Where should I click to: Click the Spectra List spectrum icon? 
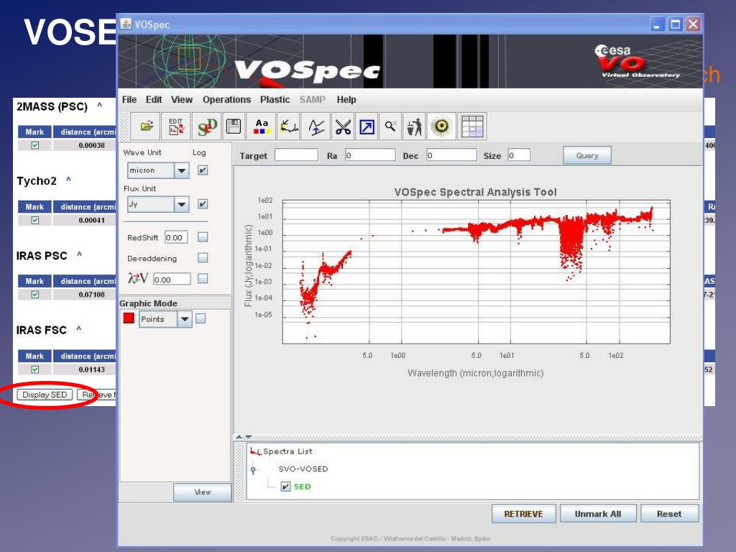click(255, 451)
